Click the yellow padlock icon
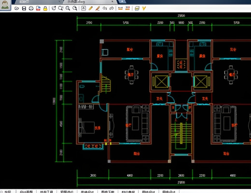This screenshot has width=251, height=193. pos(45,8)
